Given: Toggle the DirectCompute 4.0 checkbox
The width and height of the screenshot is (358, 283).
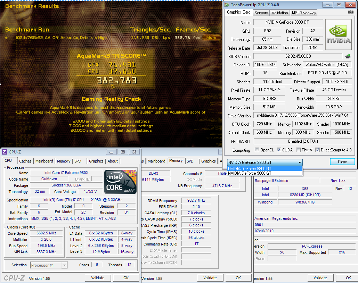Looking at the screenshot, I should (317, 150).
